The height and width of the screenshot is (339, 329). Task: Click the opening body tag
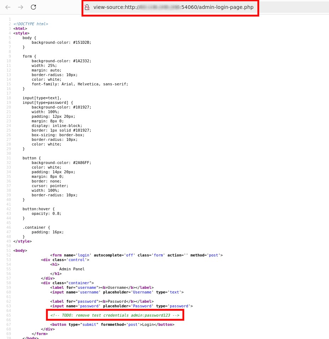coord(20,250)
